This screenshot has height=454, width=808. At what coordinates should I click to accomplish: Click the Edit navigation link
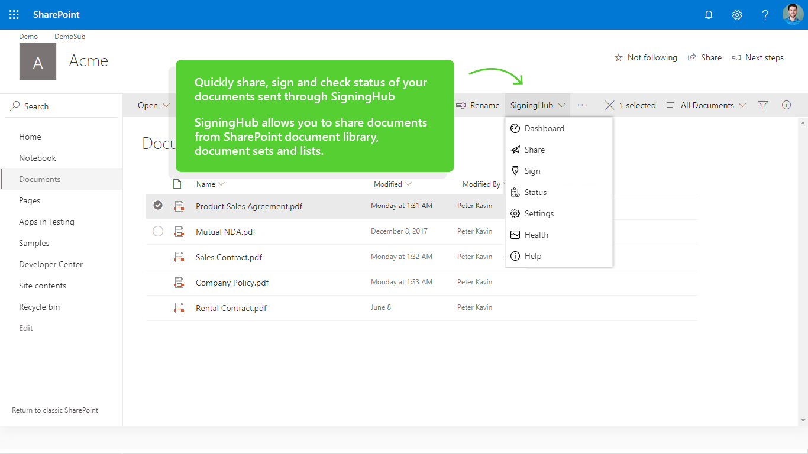[26, 328]
